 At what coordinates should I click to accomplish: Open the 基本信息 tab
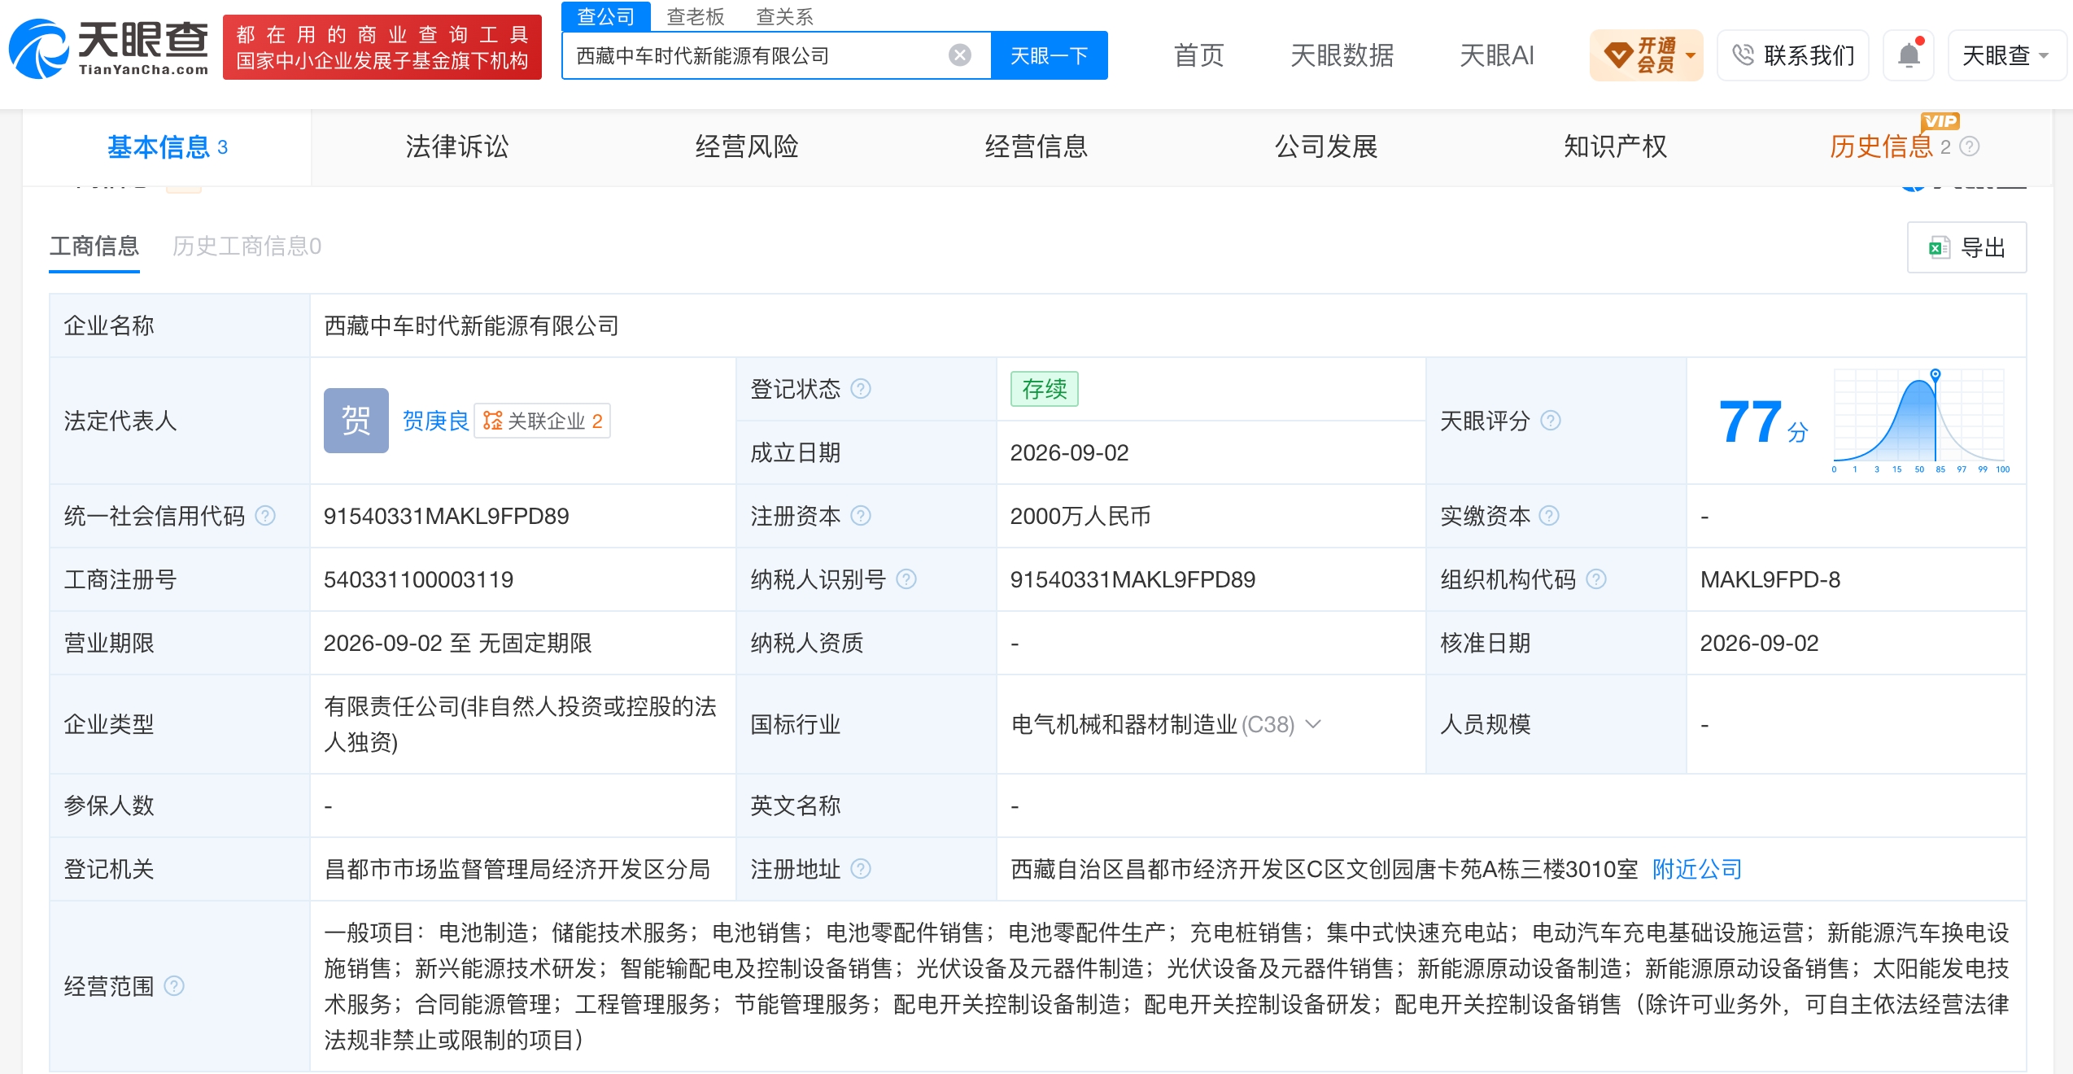click(167, 147)
